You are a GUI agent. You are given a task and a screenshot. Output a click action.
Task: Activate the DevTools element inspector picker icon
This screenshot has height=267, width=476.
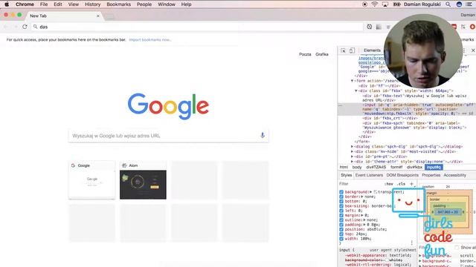coord(343,50)
